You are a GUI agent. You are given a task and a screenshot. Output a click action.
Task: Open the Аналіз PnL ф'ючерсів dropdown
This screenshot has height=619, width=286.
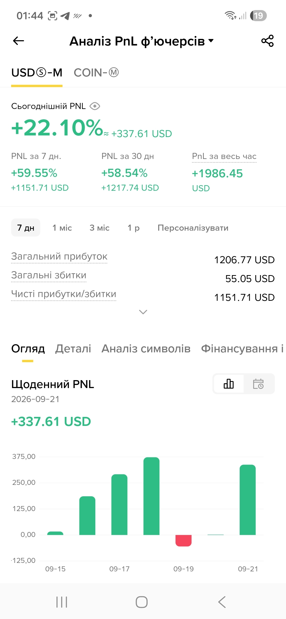click(x=141, y=41)
